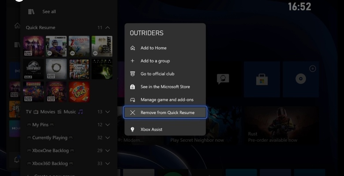Open the See all library link
This screenshot has width=344, height=176.
click(49, 11)
